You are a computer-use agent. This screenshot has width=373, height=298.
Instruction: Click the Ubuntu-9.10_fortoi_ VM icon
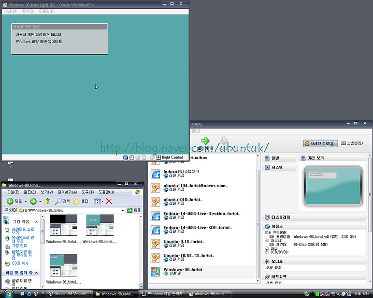(155, 244)
